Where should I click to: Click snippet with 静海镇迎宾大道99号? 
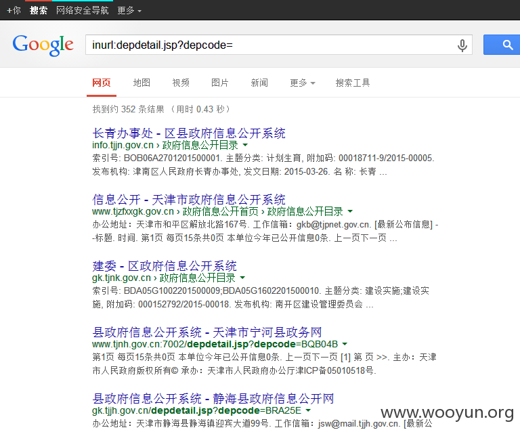(262, 423)
